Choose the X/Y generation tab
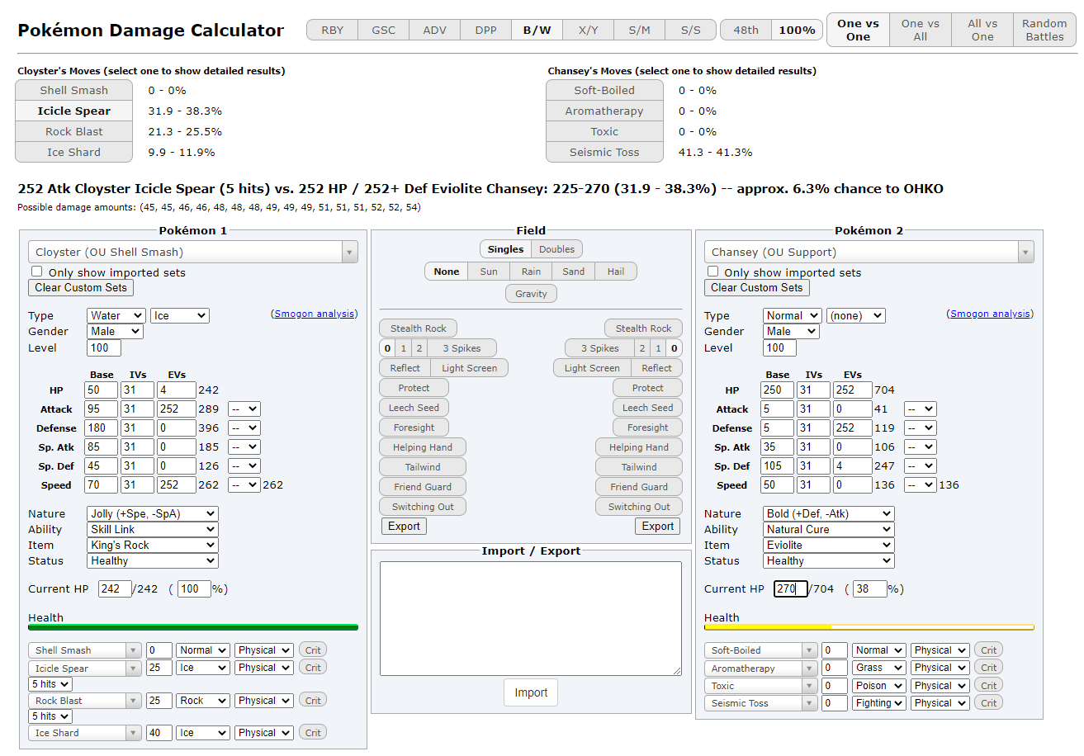The width and height of the screenshot is (1084, 756). (588, 31)
